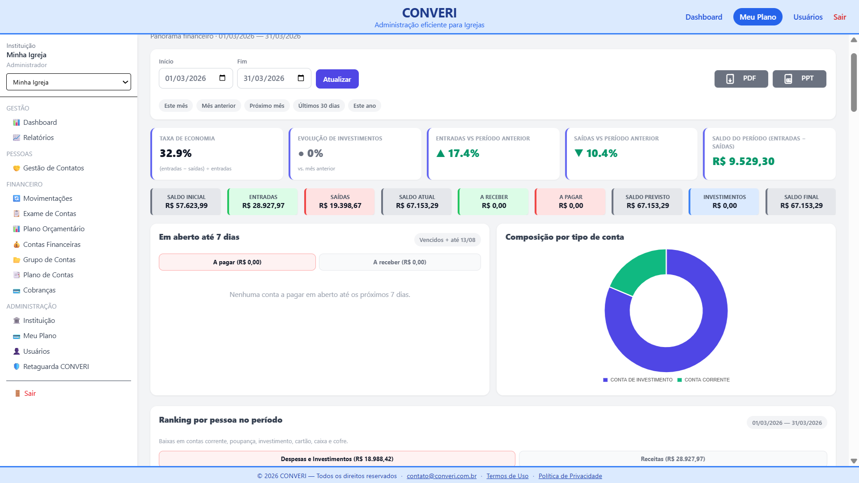Open the Minha Igreja institution dropdown
Viewport: 859px width, 483px height.
[x=68, y=82]
